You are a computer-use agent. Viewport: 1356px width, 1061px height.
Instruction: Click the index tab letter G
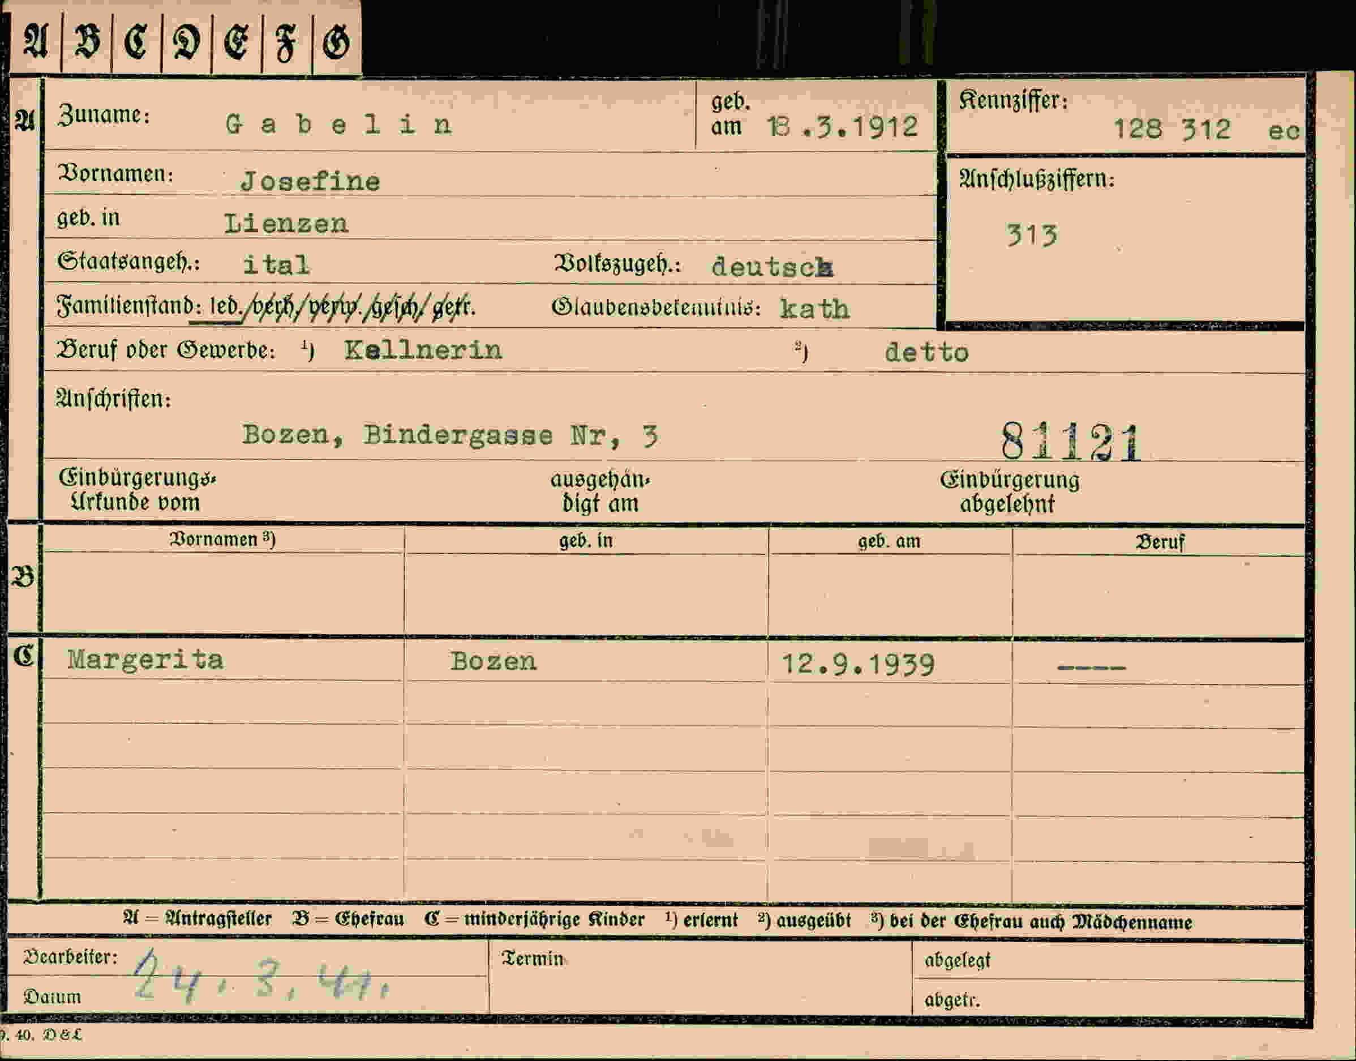pos(336,43)
